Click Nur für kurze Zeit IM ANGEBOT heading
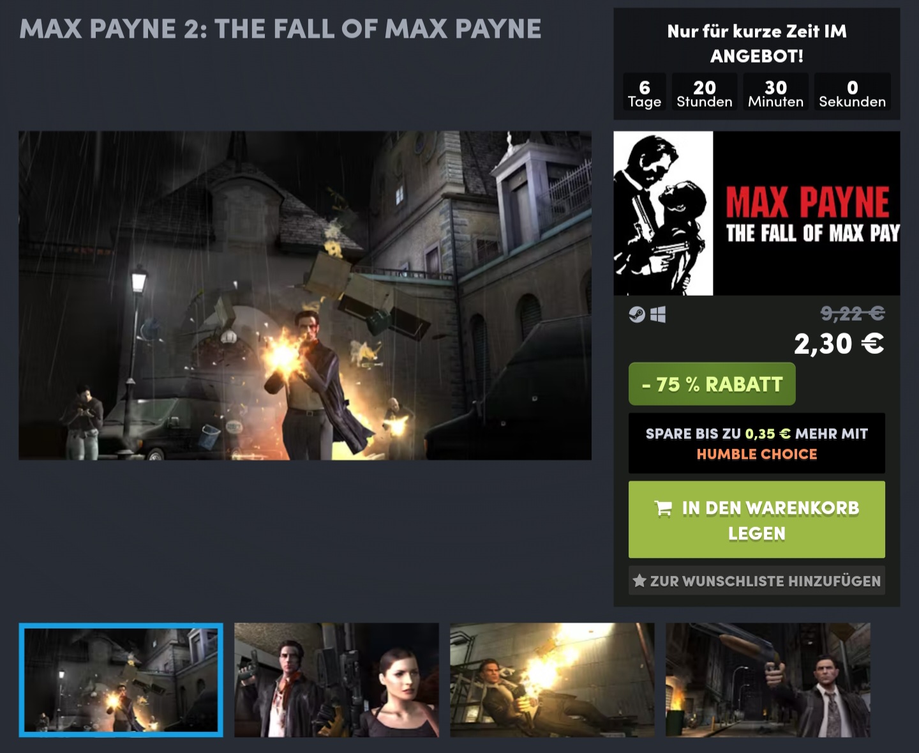This screenshot has width=919, height=753. tap(757, 43)
